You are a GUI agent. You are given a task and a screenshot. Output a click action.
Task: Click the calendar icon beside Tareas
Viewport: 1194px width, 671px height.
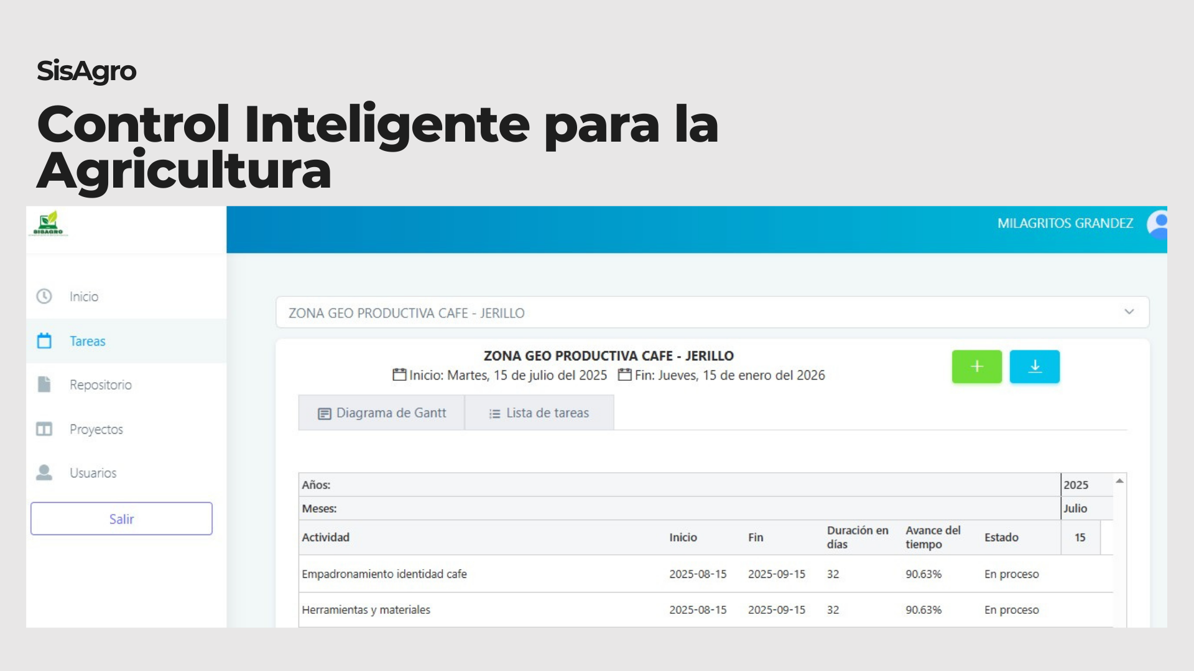tap(44, 341)
